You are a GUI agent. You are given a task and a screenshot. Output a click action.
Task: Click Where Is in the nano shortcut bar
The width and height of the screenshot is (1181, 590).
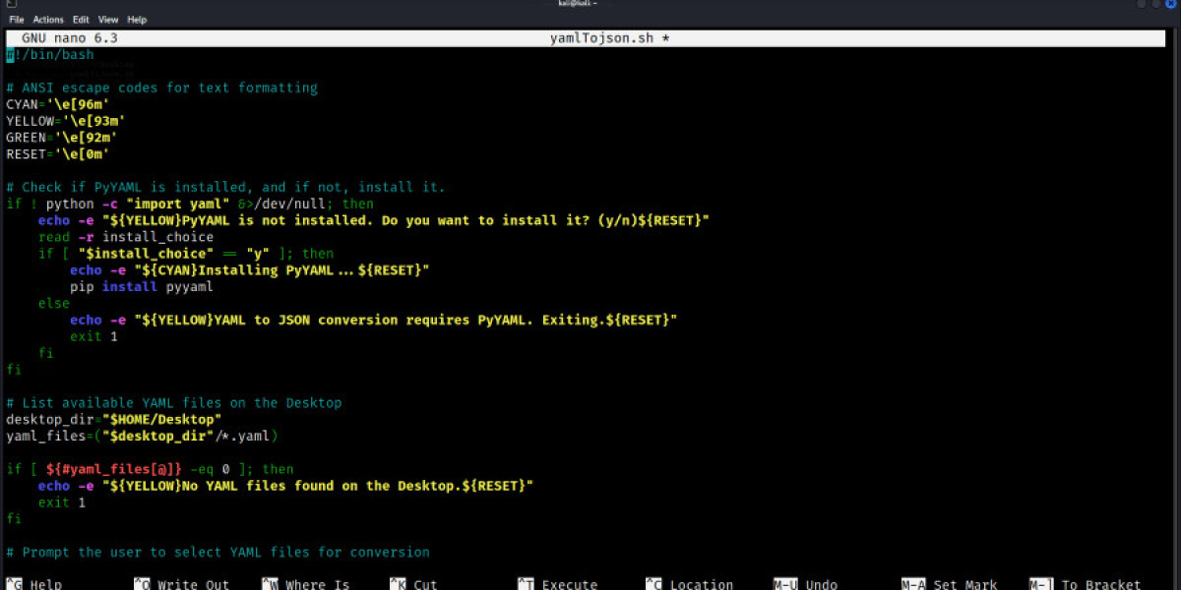tap(308, 582)
